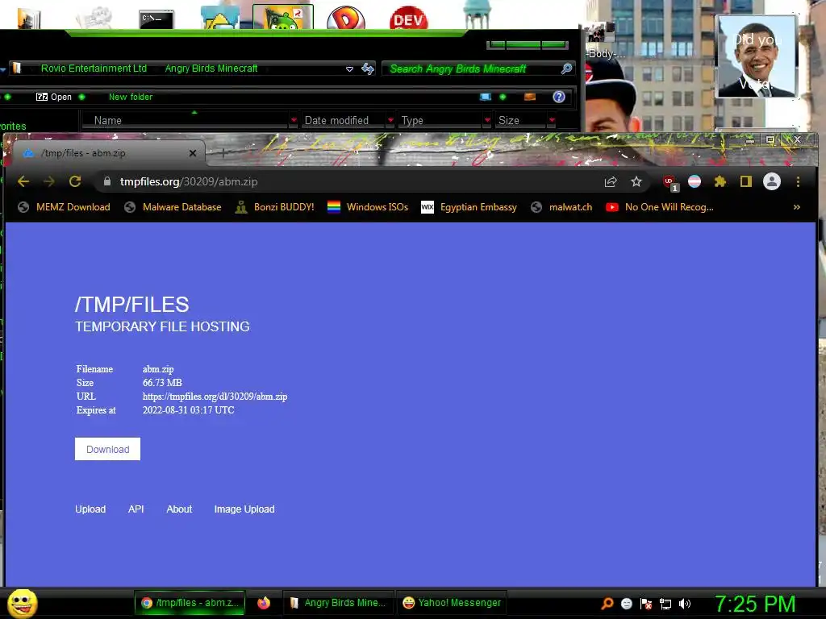The width and height of the screenshot is (826, 619).
Task: Click Angry Birds Minecraft breadcrumb in Explorer
Action: coord(211,69)
